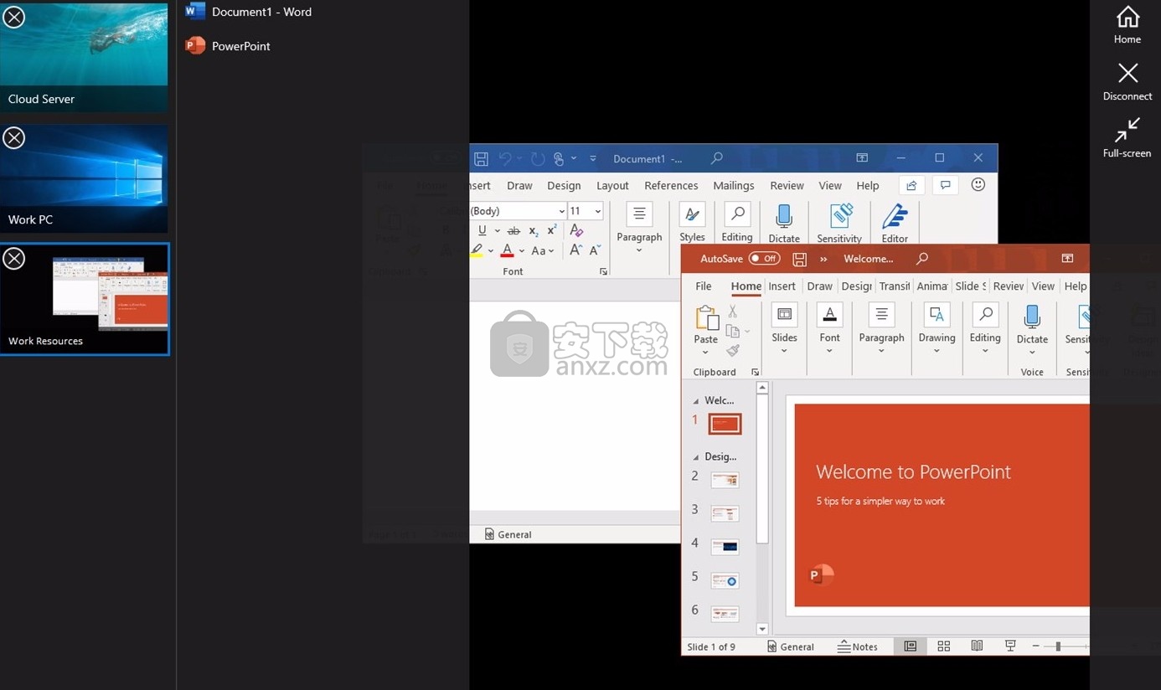1161x690 pixels.
Task: Switch to the Insert tab in PowerPoint
Action: [782, 286]
